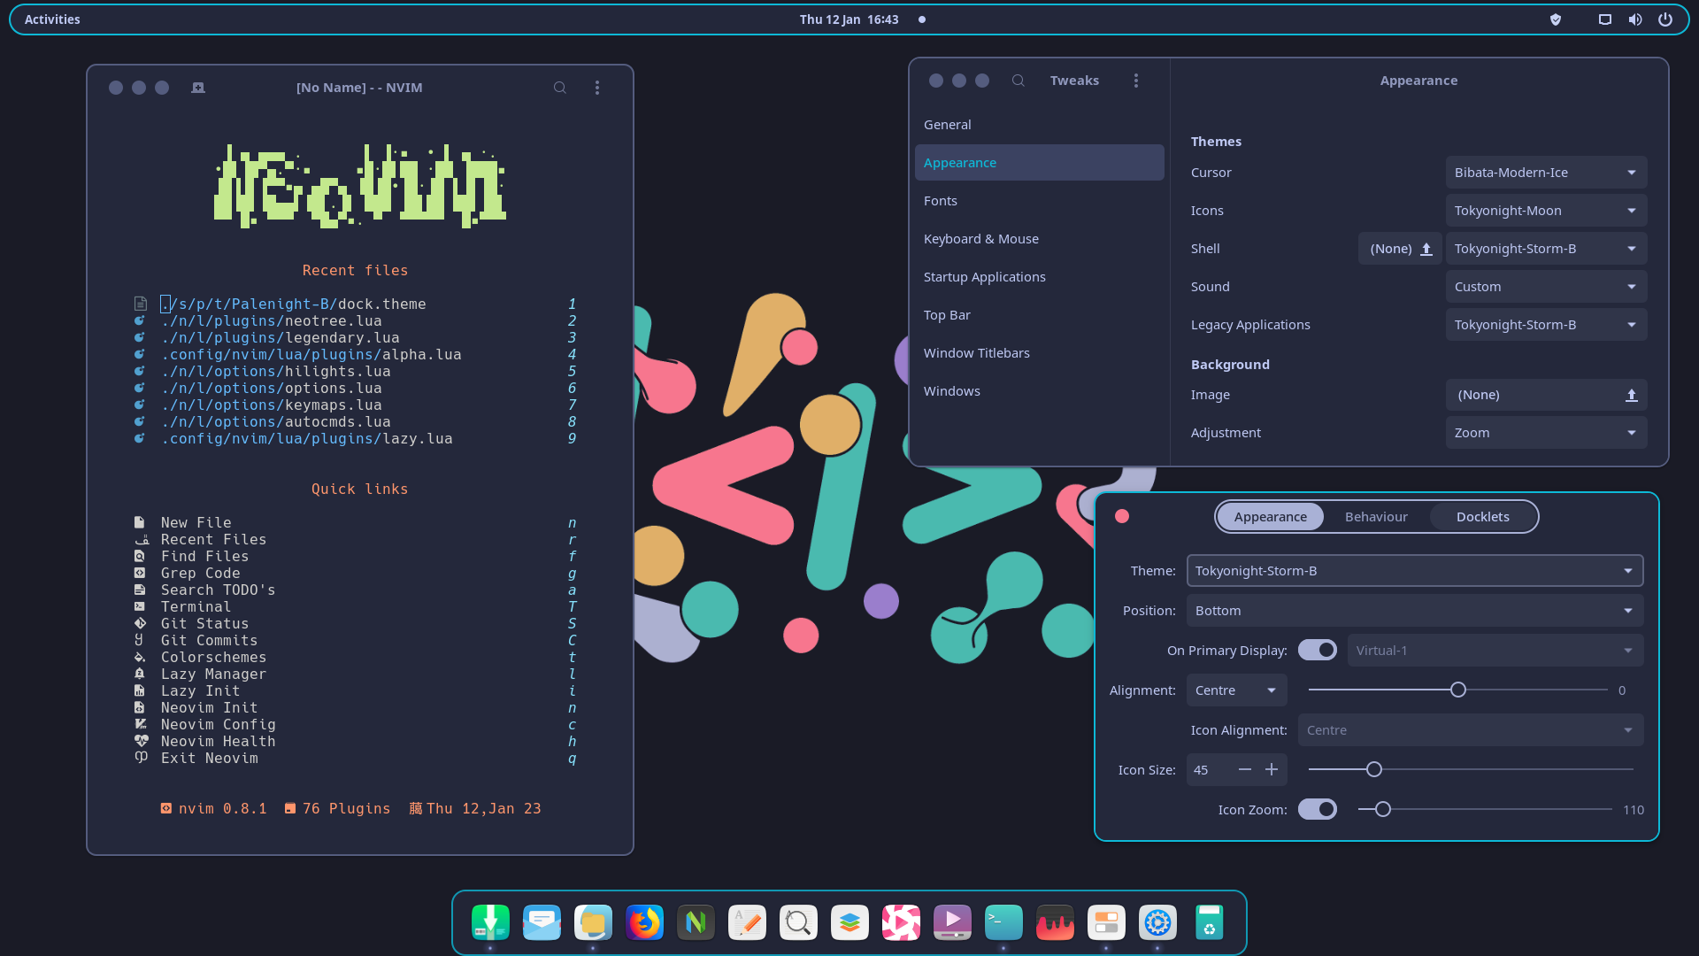Launch the mail client from the dock
The height and width of the screenshot is (956, 1699).
point(542,922)
